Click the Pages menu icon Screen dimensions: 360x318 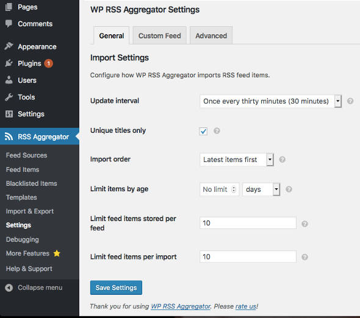point(9,7)
